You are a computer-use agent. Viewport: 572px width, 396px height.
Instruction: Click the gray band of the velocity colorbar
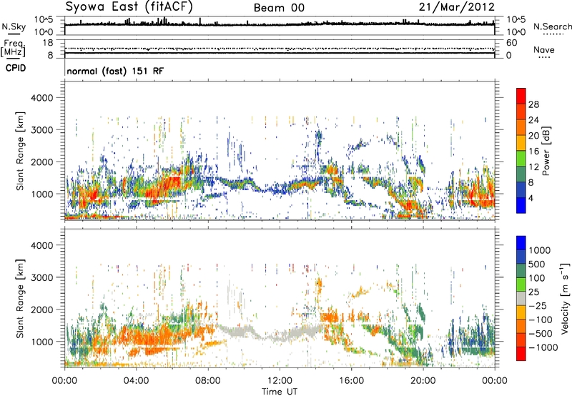coord(521,298)
